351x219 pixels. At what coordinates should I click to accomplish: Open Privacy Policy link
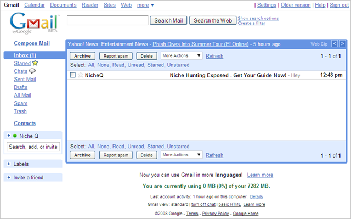(216, 214)
